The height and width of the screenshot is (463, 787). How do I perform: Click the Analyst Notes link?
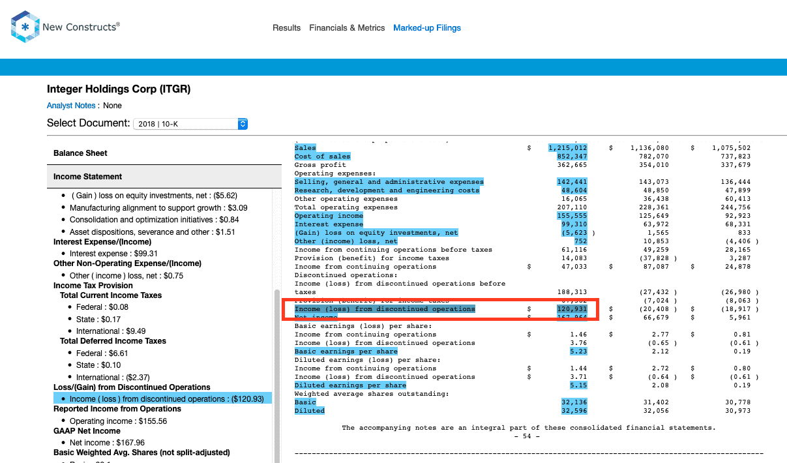(x=72, y=106)
